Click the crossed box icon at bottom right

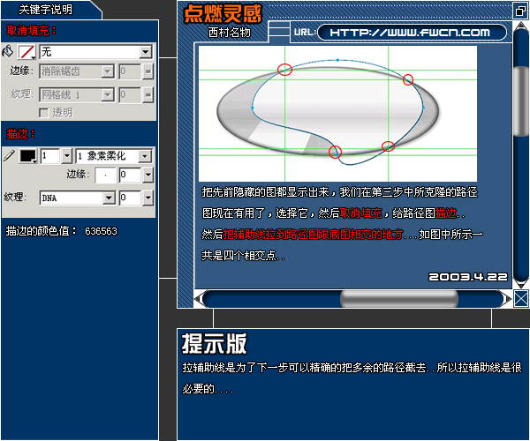coord(521,298)
